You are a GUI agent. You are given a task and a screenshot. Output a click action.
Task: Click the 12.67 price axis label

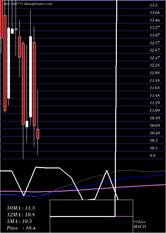(x=155, y=50)
